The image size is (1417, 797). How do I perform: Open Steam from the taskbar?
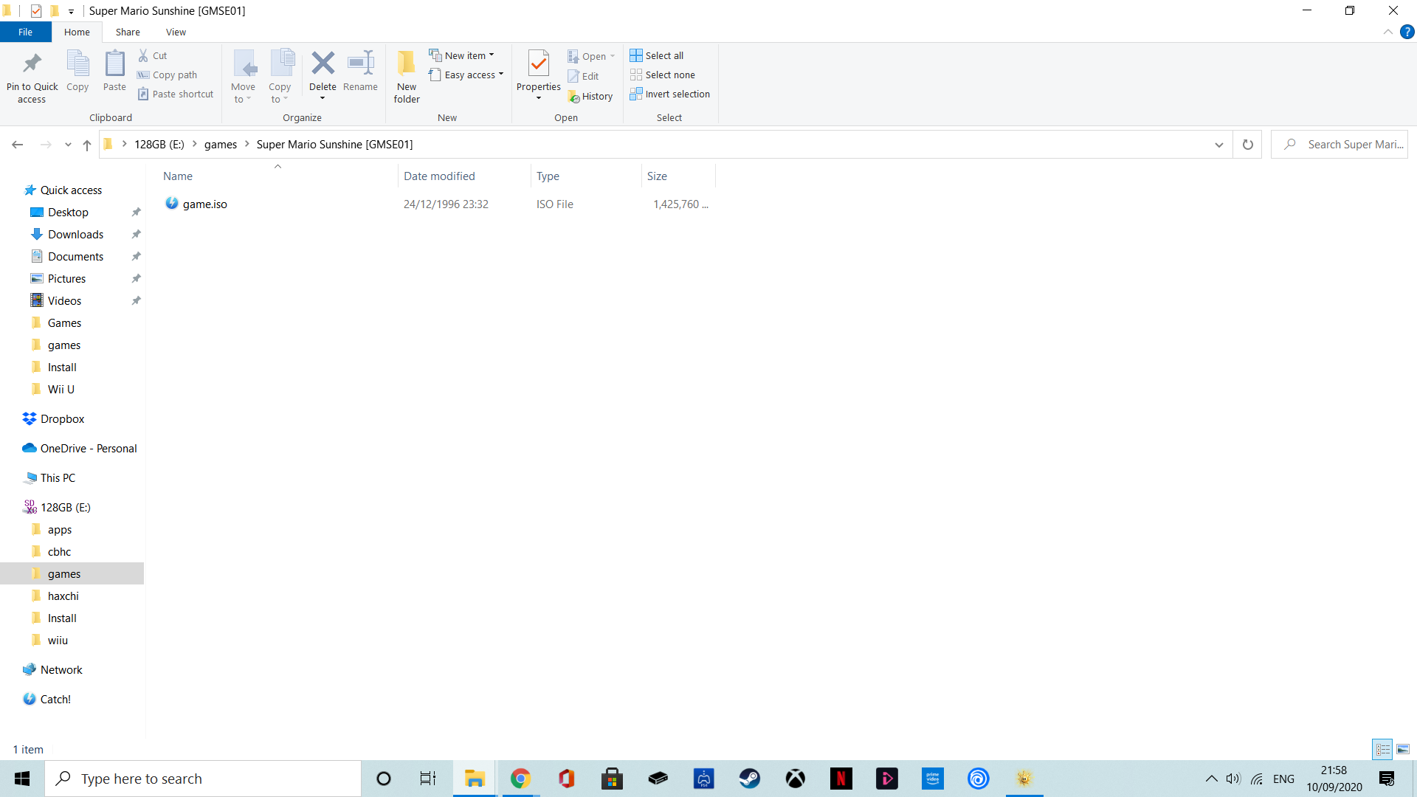coord(750,779)
